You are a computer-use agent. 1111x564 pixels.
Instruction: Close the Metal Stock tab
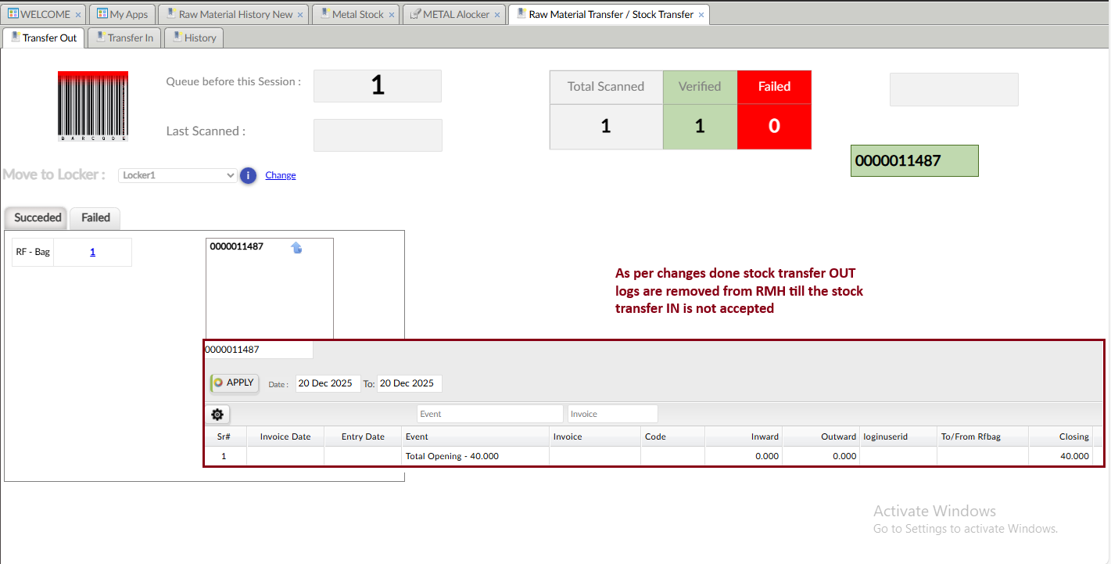point(392,15)
